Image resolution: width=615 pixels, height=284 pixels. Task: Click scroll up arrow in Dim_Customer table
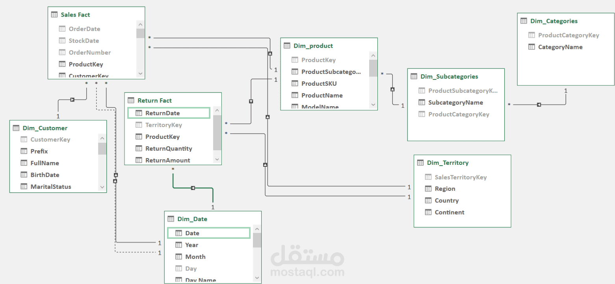tap(102, 138)
